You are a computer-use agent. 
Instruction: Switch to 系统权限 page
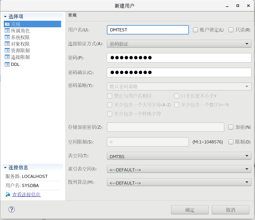tap(20, 37)
